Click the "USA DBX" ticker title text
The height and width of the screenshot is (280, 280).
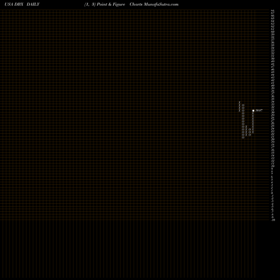pyautogui.click(x=14, y=4)
